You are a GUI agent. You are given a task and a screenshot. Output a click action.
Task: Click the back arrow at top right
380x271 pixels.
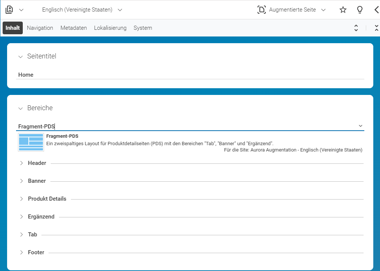376,10
